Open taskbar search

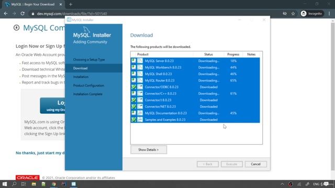click(14, 184)
